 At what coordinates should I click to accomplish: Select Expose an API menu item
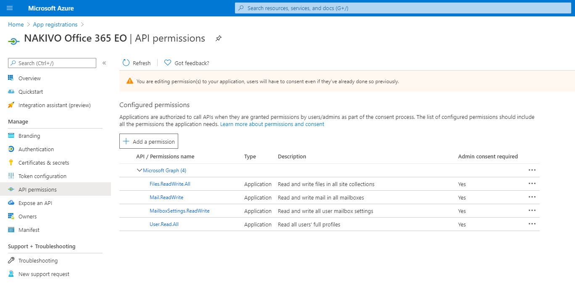35,203
